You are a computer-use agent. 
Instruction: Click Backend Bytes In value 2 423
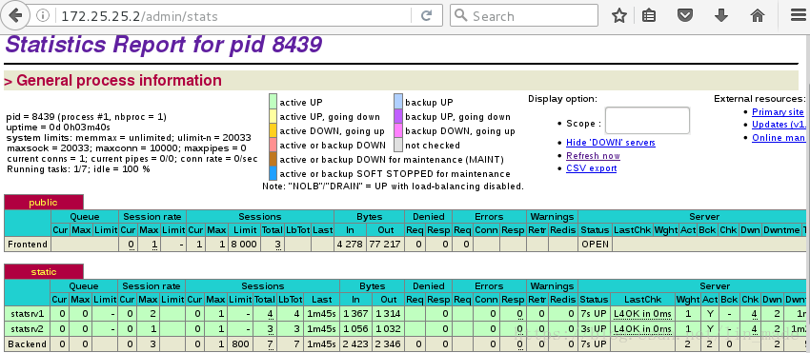(x=356, y=343)
